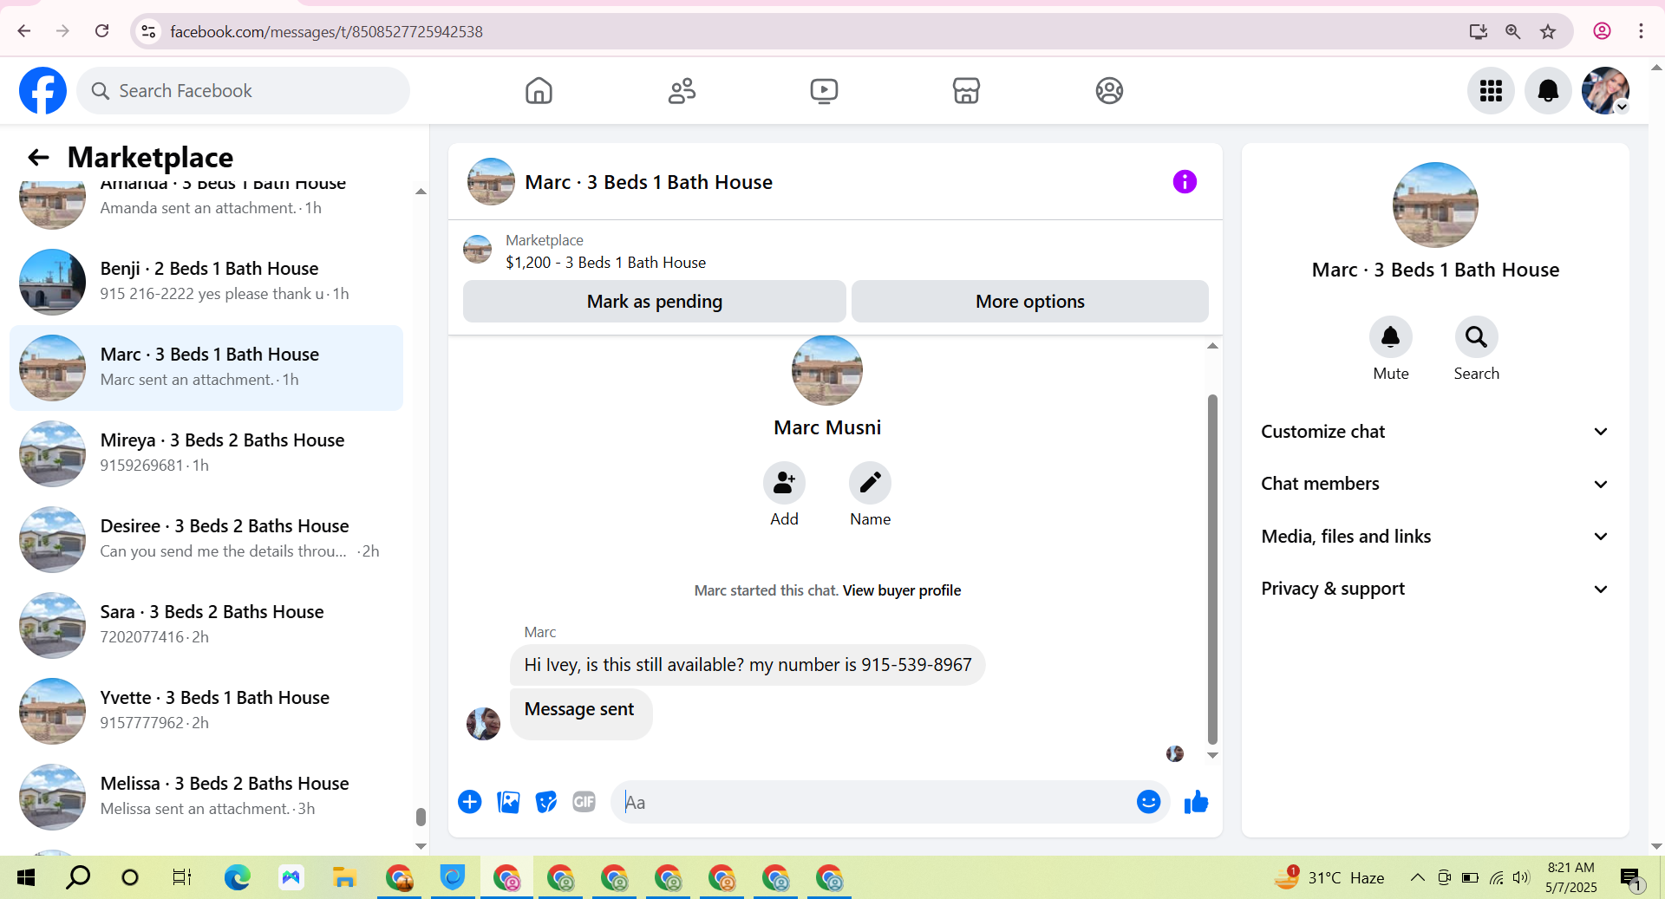Click the chat list scrollbar thumb

click(421, 817)
